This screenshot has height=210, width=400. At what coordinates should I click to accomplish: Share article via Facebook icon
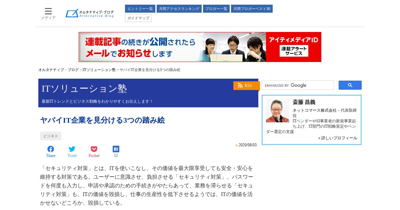[x=51, y=152]
